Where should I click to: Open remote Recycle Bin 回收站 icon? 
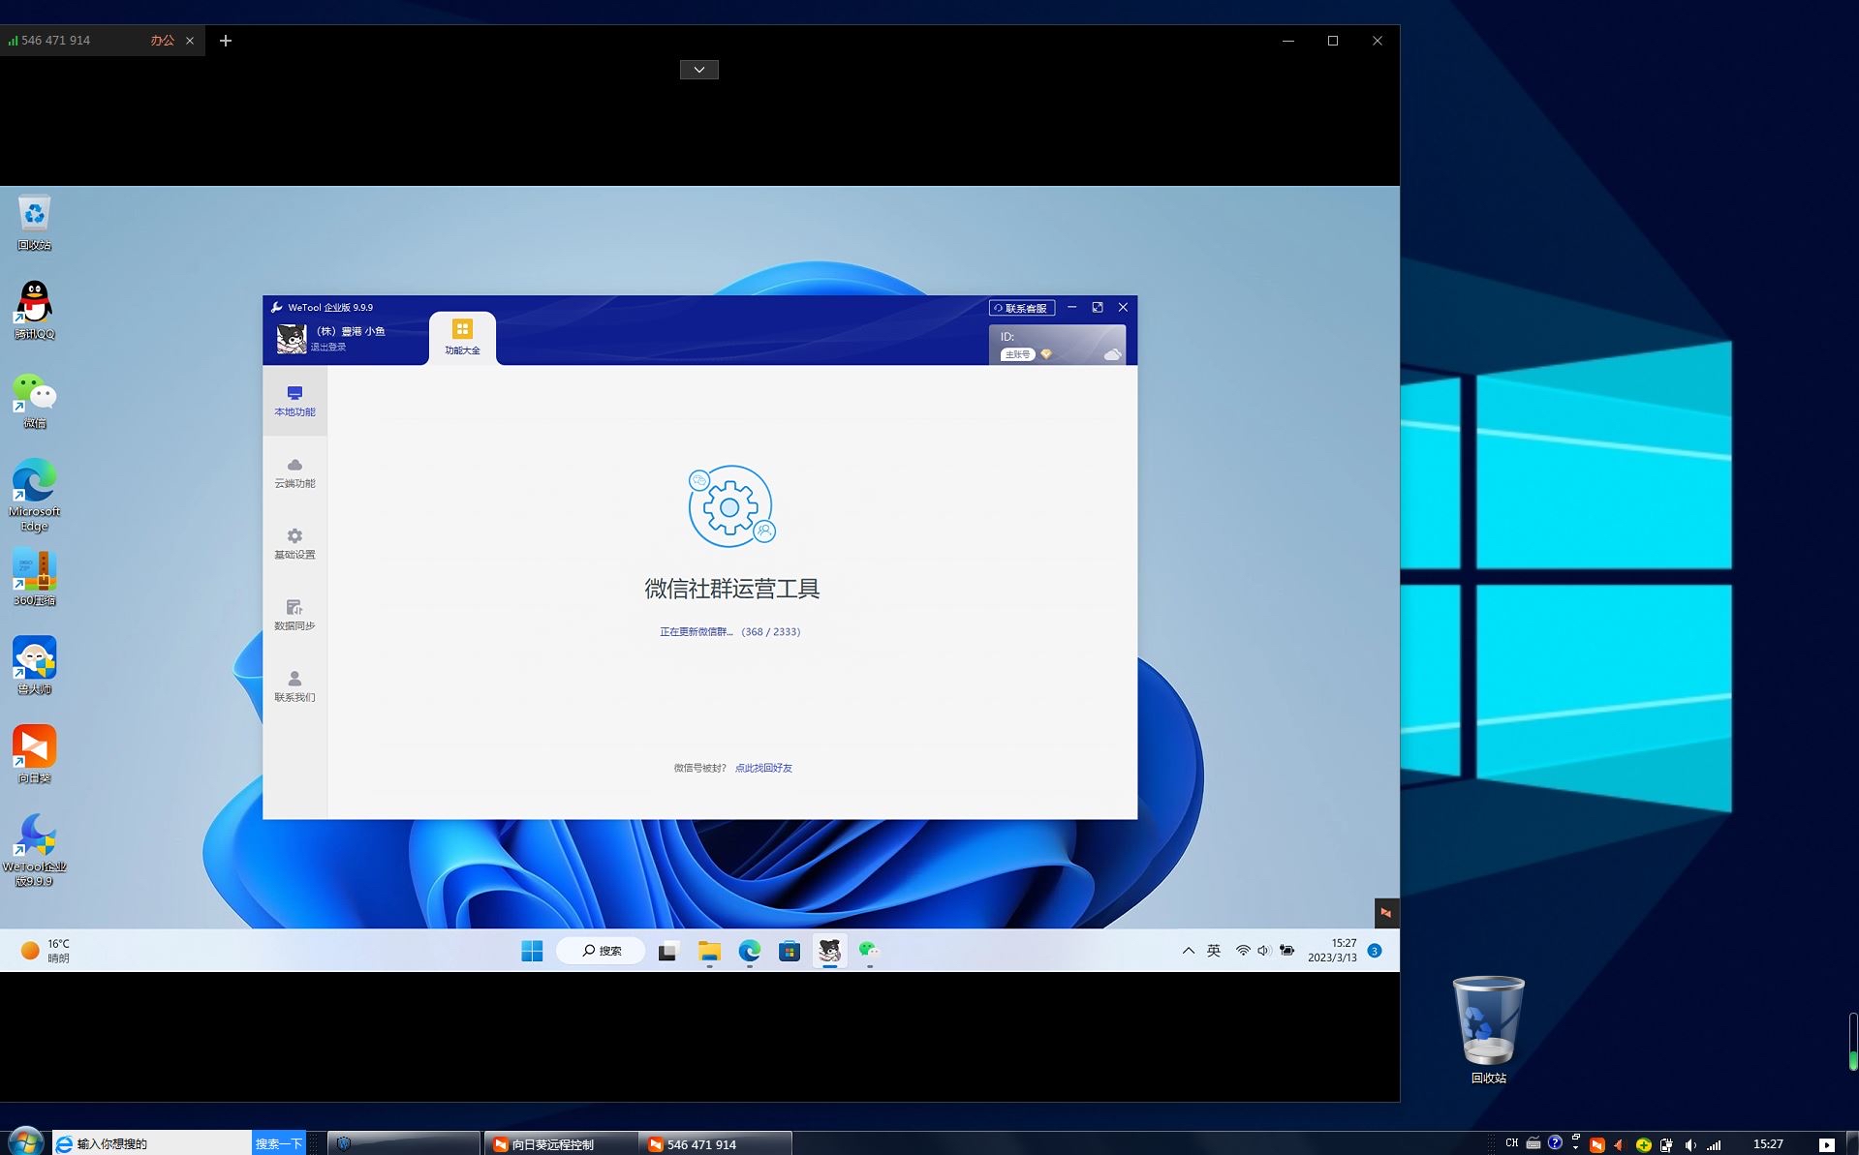click(x=34, y=223)
